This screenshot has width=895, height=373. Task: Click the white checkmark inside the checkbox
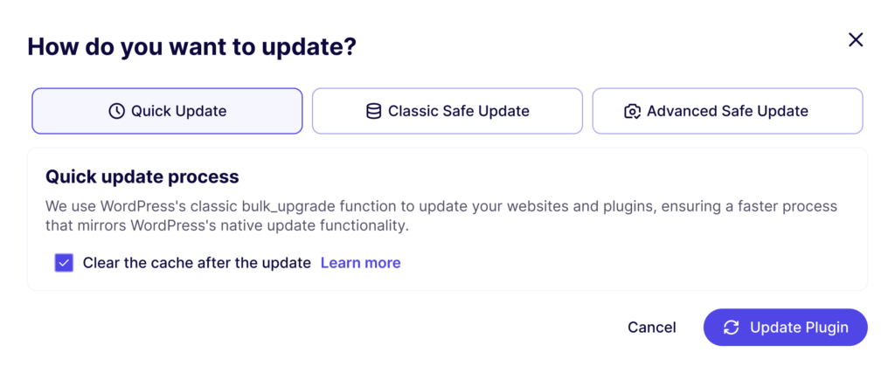[x=64, y=263]
